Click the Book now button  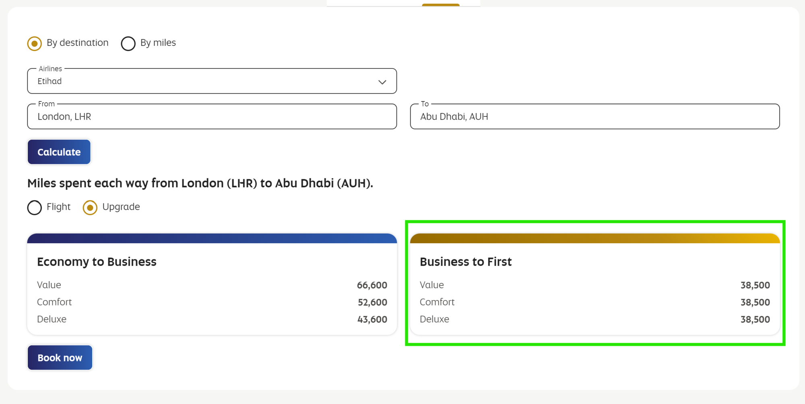60,358
